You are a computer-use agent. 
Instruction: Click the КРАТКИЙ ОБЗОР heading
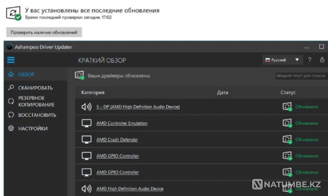[x=102, y=61]
